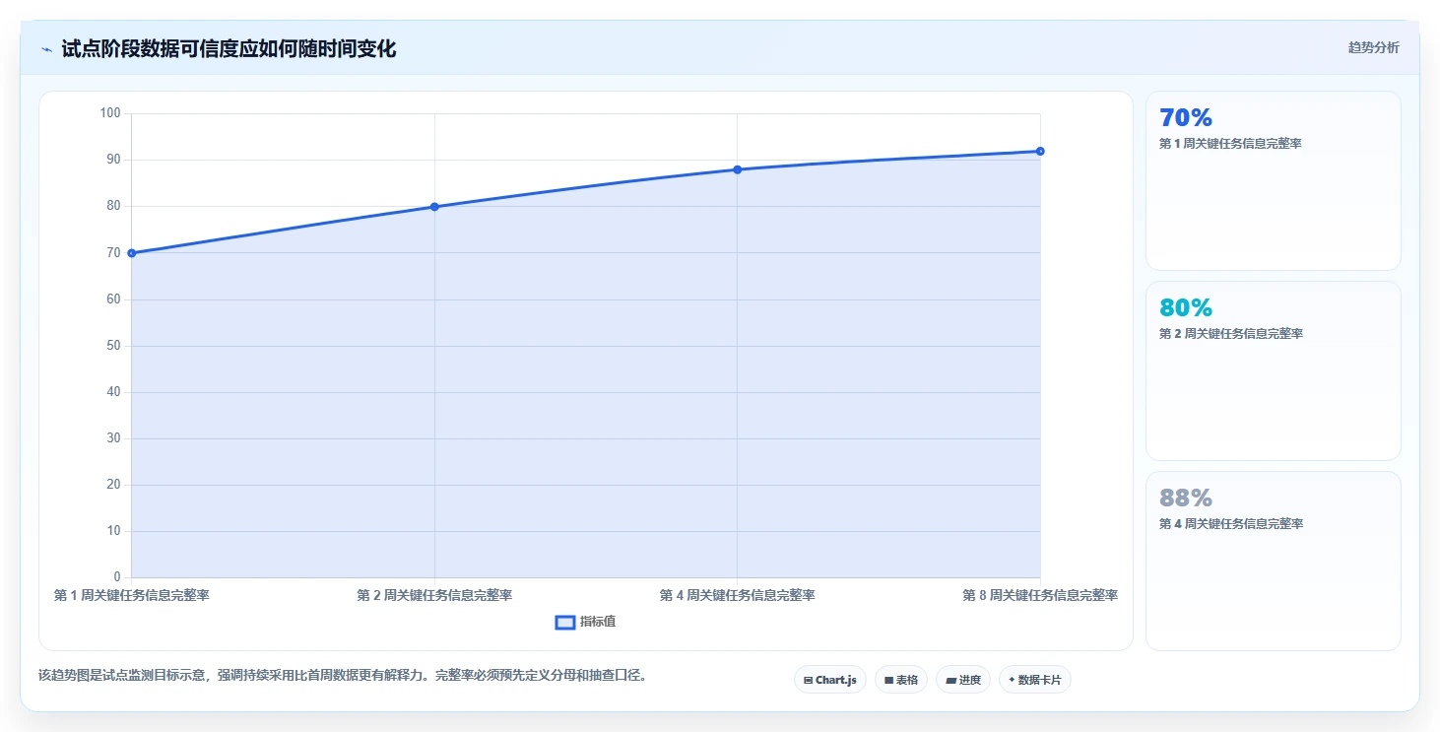The image size is (1440, 732).
Task: Click the 表格 tag chip
Action: point(901,680)
